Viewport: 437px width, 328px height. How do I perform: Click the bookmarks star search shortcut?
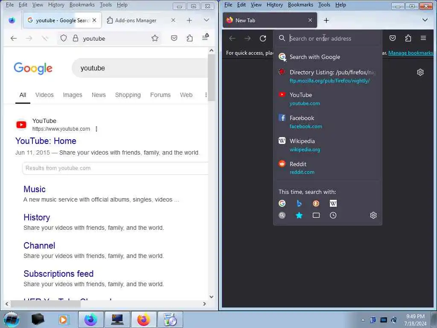299,215
